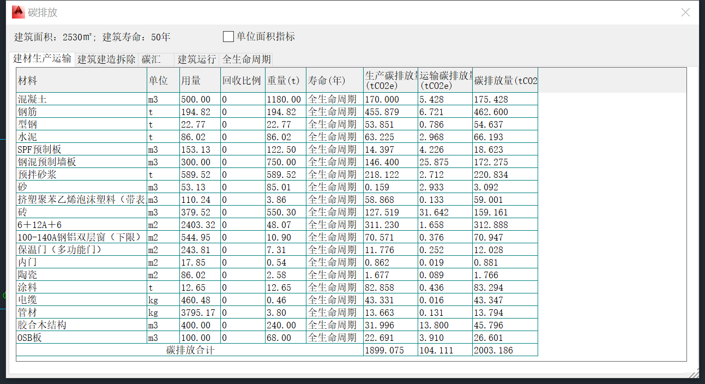705x384 pixels.
Task: Click the AutoCAD icon in the title bar
Action: (18, 12)
